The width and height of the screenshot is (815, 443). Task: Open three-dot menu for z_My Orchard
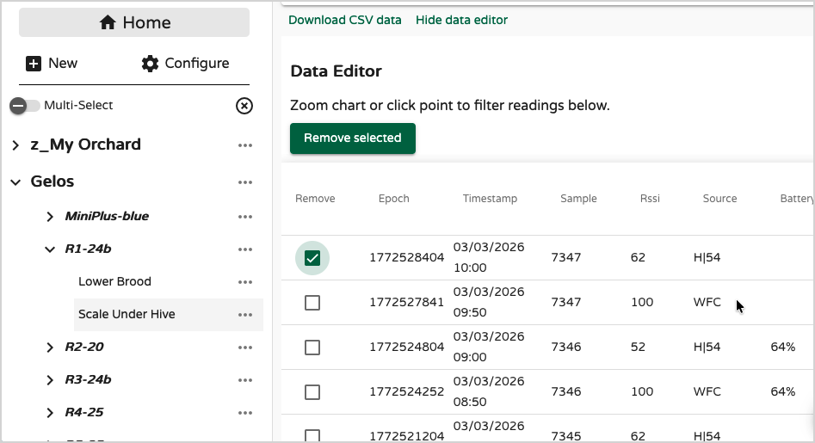(245, 145)
